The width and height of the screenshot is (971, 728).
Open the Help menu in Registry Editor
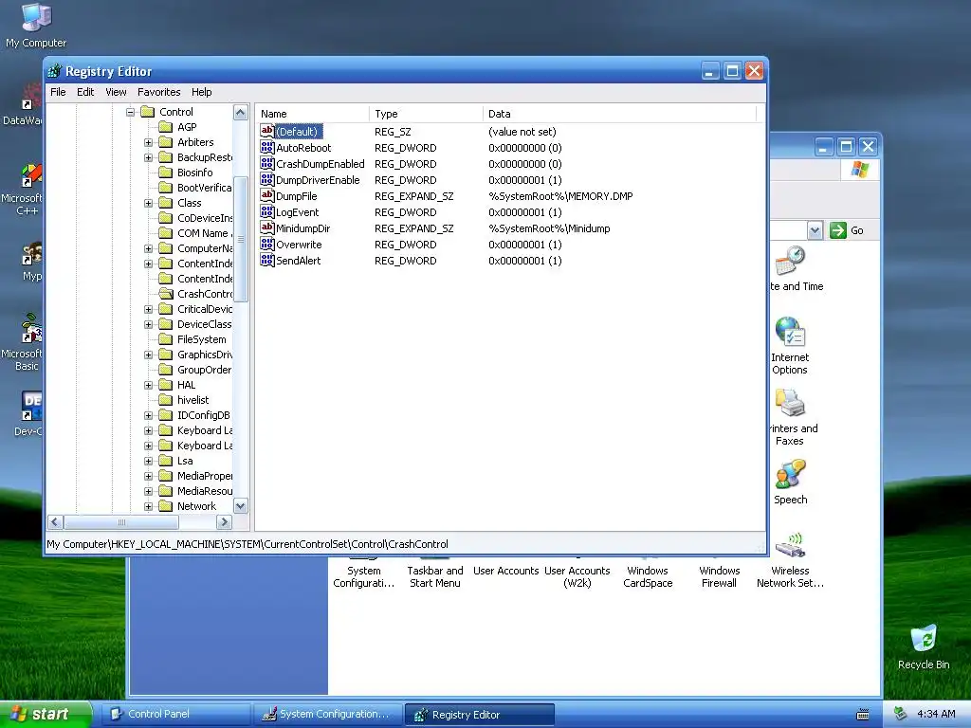point(201,92)
